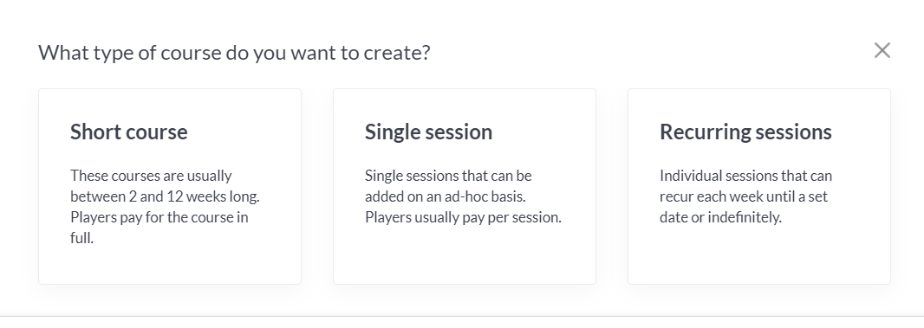Screen dimensions: 924x328
Task: Select the Short course card
Action: point(170,186)
